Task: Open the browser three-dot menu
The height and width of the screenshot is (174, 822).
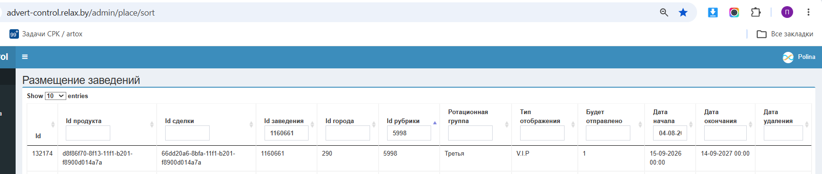Action: pyautogui.click(x=808, y=13)
